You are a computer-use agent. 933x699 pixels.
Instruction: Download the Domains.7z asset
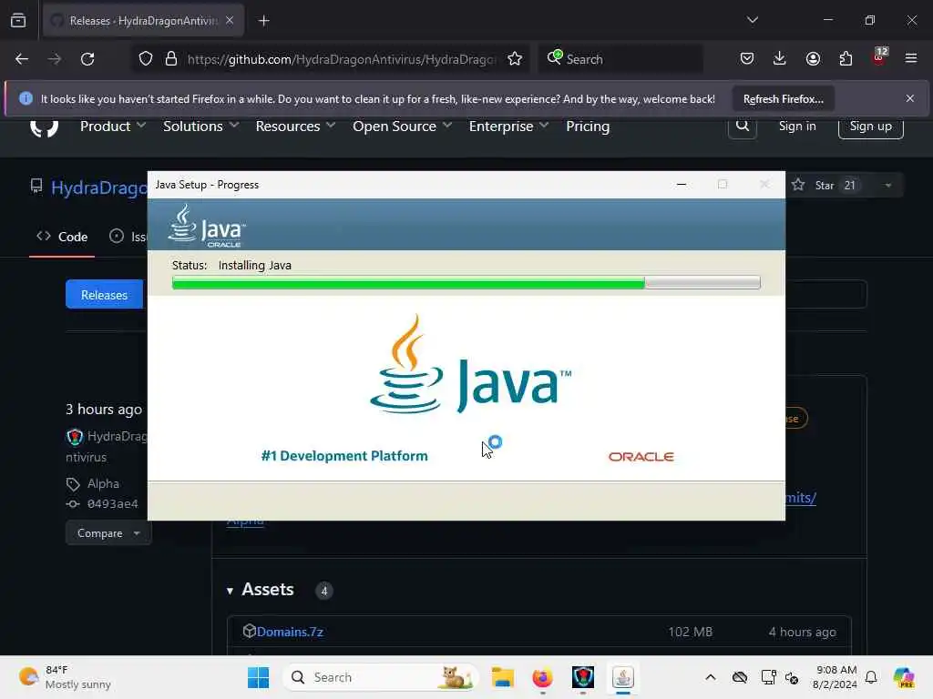290,632
